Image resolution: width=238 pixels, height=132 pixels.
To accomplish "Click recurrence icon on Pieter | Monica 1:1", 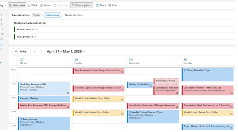I will coord(231,128).
